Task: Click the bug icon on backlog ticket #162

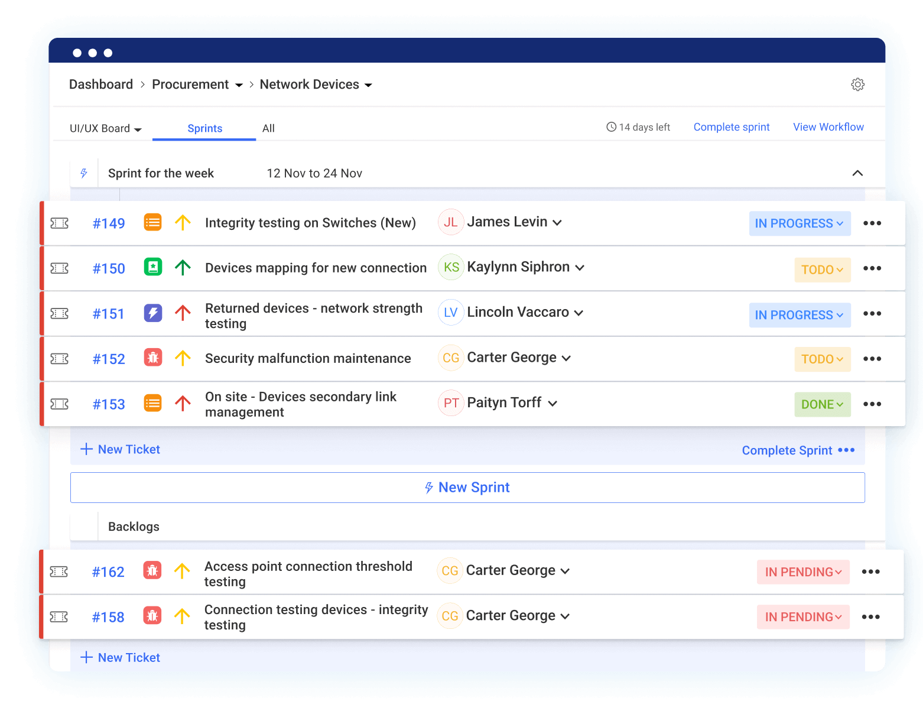Action: tap(152, 571)
